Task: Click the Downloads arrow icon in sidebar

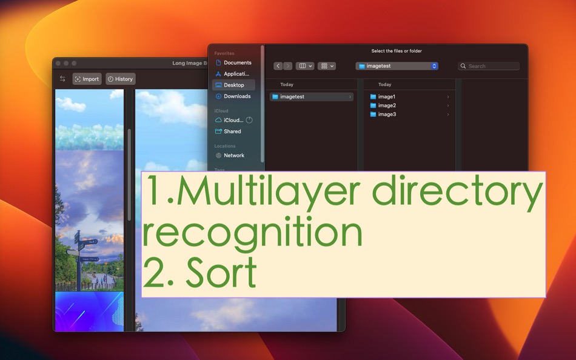Action: (x=218, y=96)
